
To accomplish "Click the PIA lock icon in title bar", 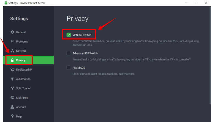I will pyautogui.click(x=6, y=3).
